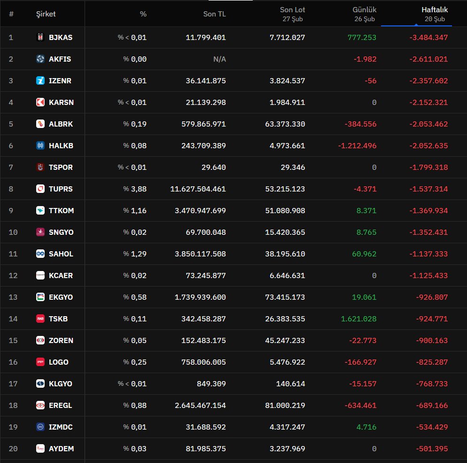The image size is (467, 463).
Task: Click the LOGO company logo icon
Action: [40, 362]
